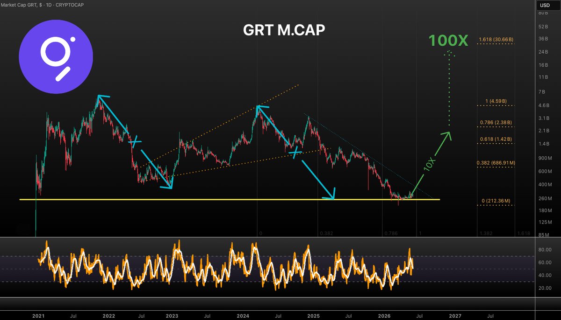Click the 400M price axis label
The width and height of the screenshot is (561, 320).
tap(545, 185)
